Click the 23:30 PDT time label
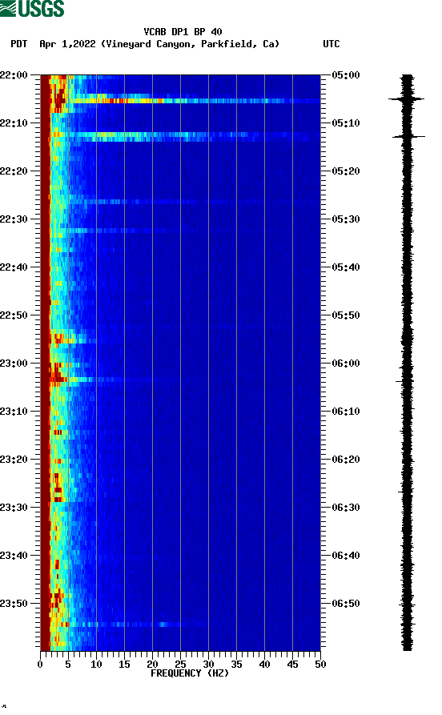The height and width of the screenshot is (715, 442). click(x=14, y=507)
